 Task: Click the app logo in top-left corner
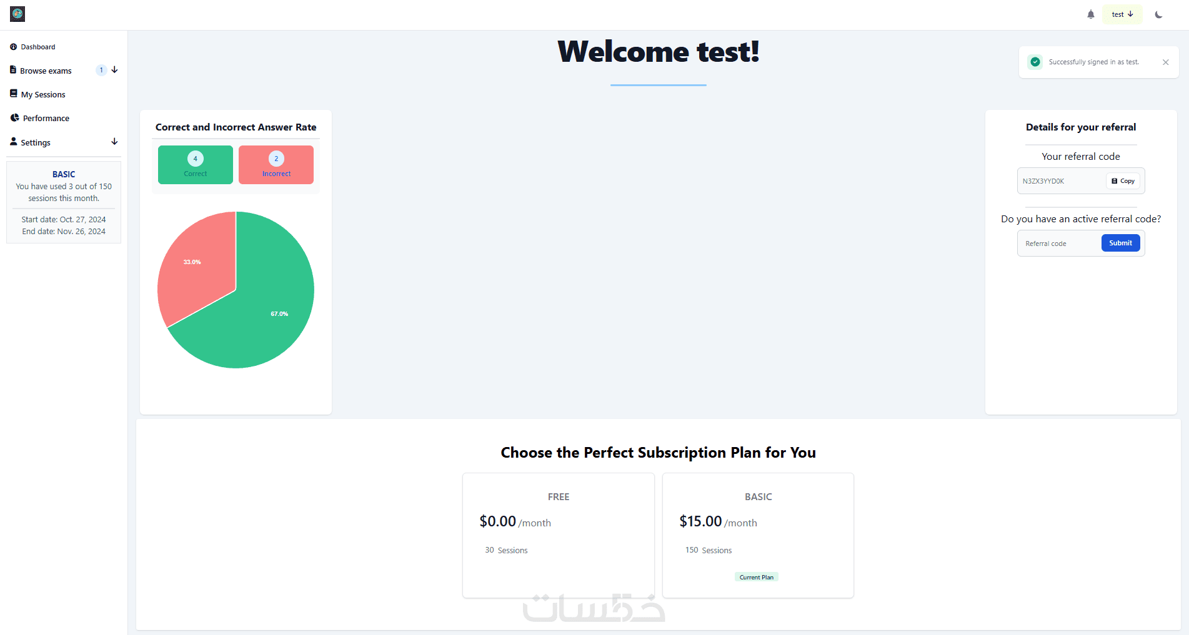click(17, 14)
